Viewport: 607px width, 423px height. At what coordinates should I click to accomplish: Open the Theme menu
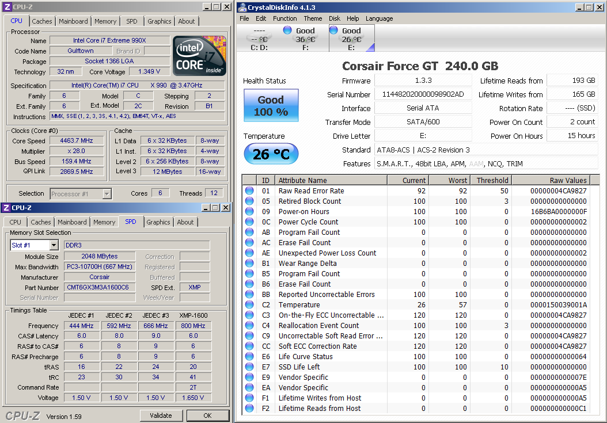click(313, 18)
